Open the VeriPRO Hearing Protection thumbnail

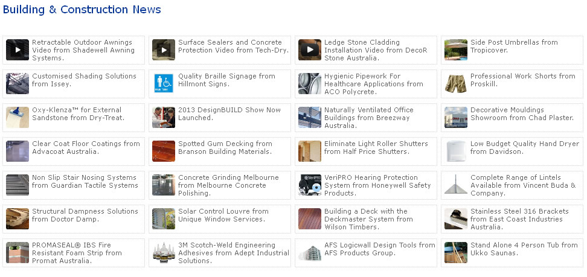[x=310, y=185]
